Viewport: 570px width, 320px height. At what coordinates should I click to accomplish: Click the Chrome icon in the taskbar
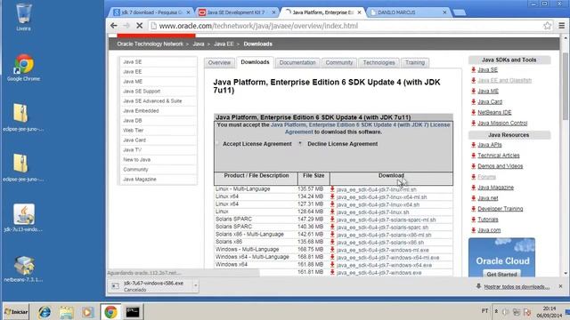pos(110,312)
